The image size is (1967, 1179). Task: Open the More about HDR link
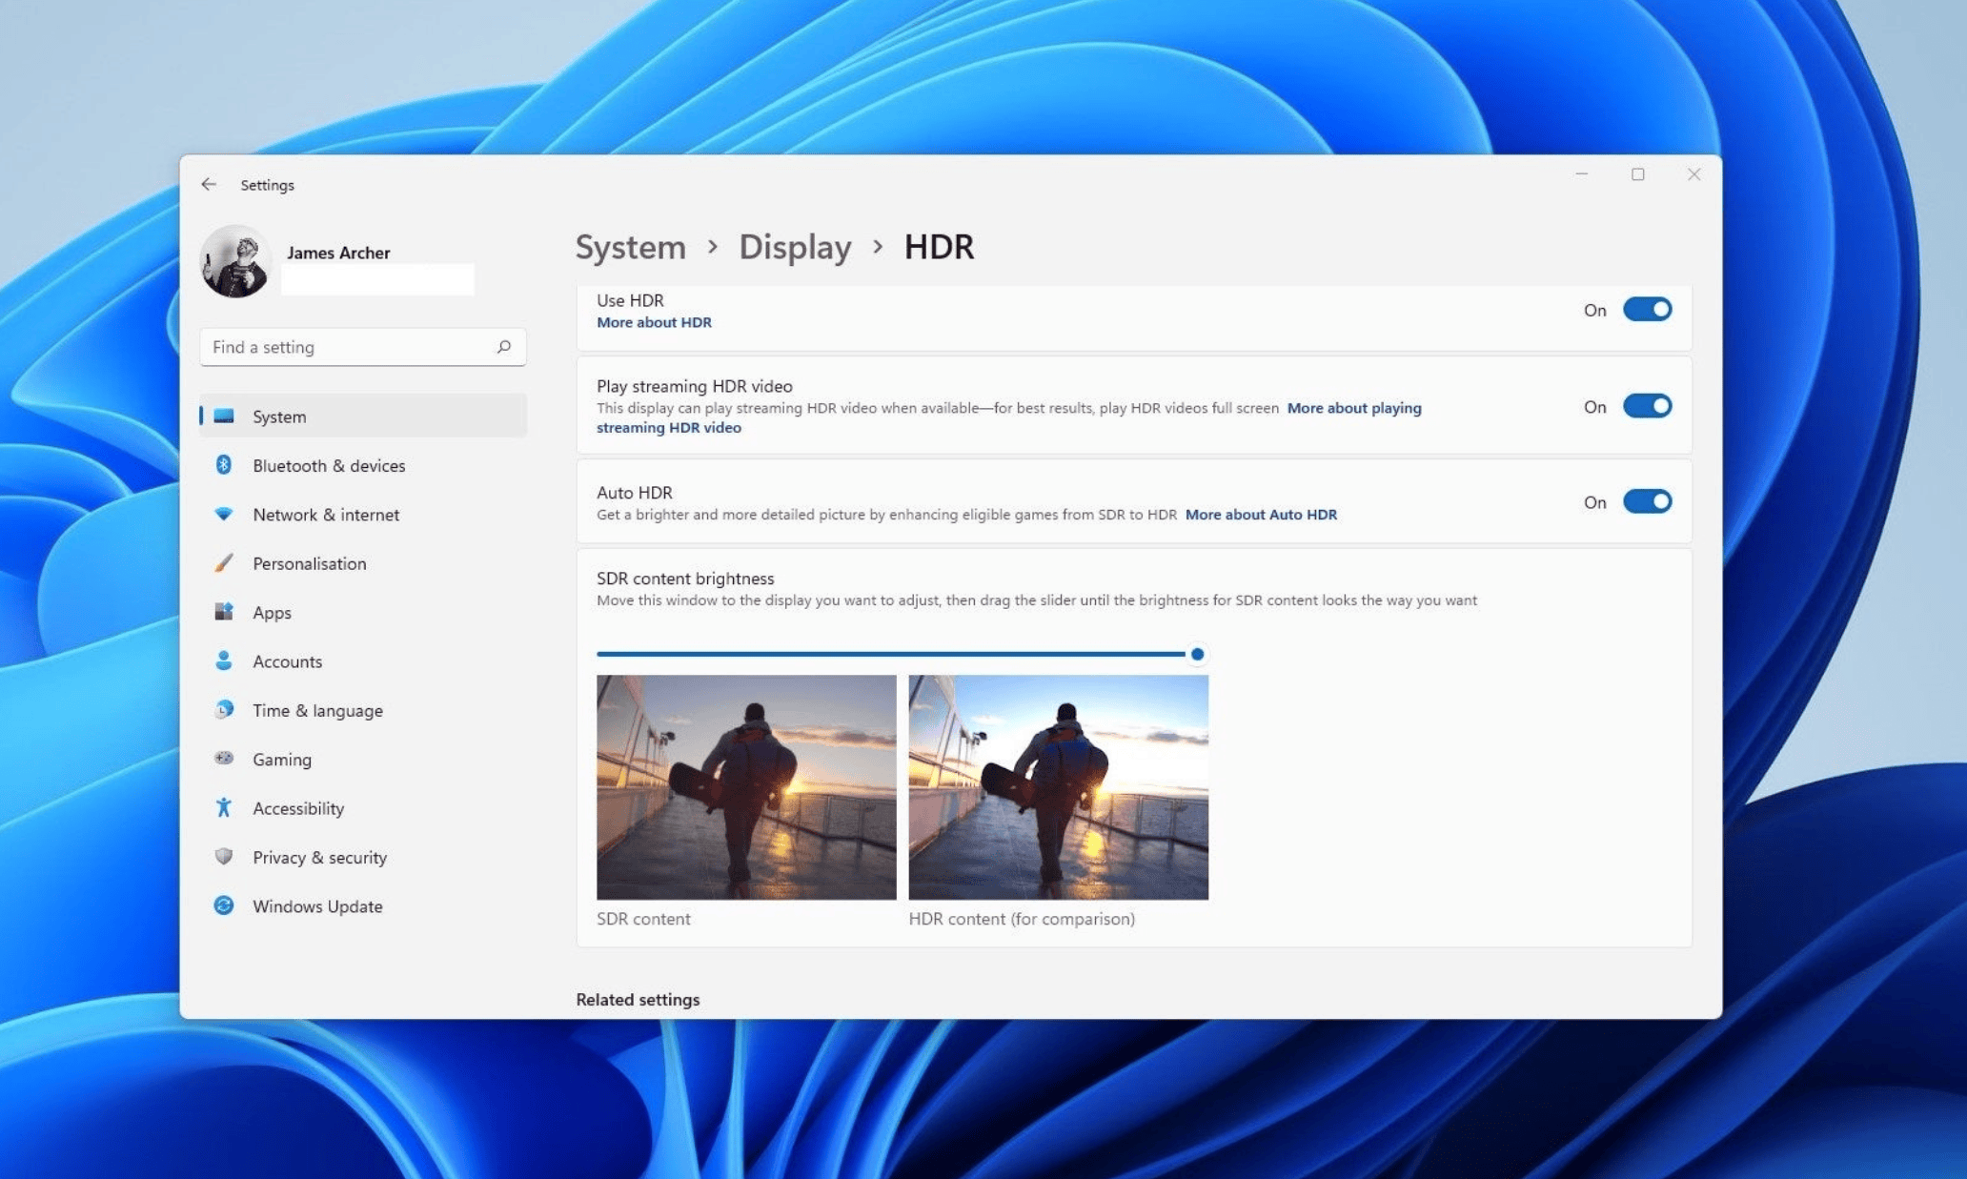654,322
